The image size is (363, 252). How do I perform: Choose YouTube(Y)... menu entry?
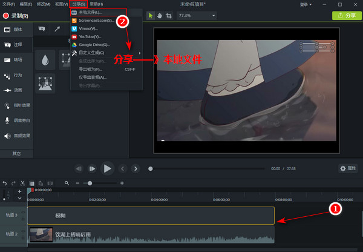click(x=106, y=36)
